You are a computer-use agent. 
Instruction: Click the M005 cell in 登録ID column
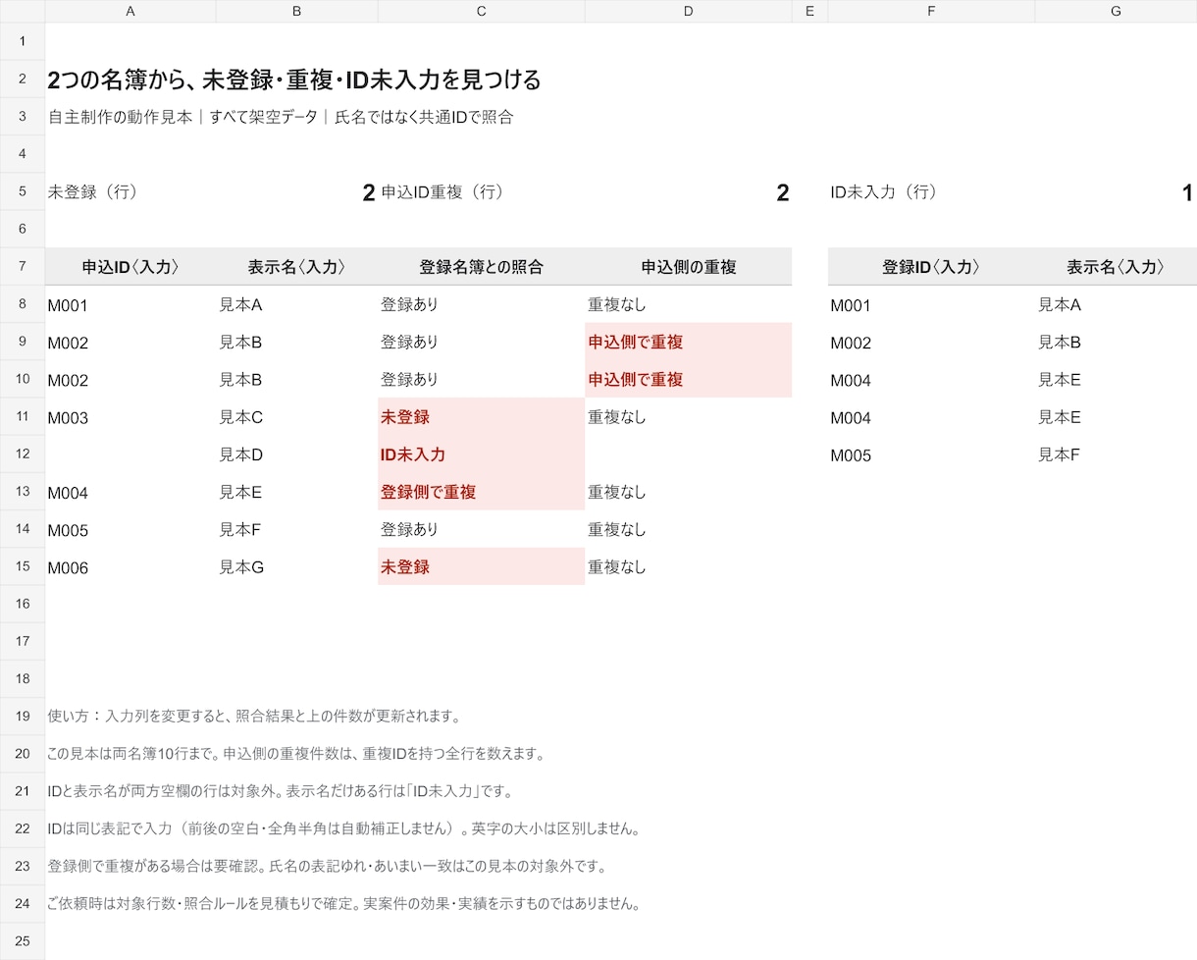(931, 453)
